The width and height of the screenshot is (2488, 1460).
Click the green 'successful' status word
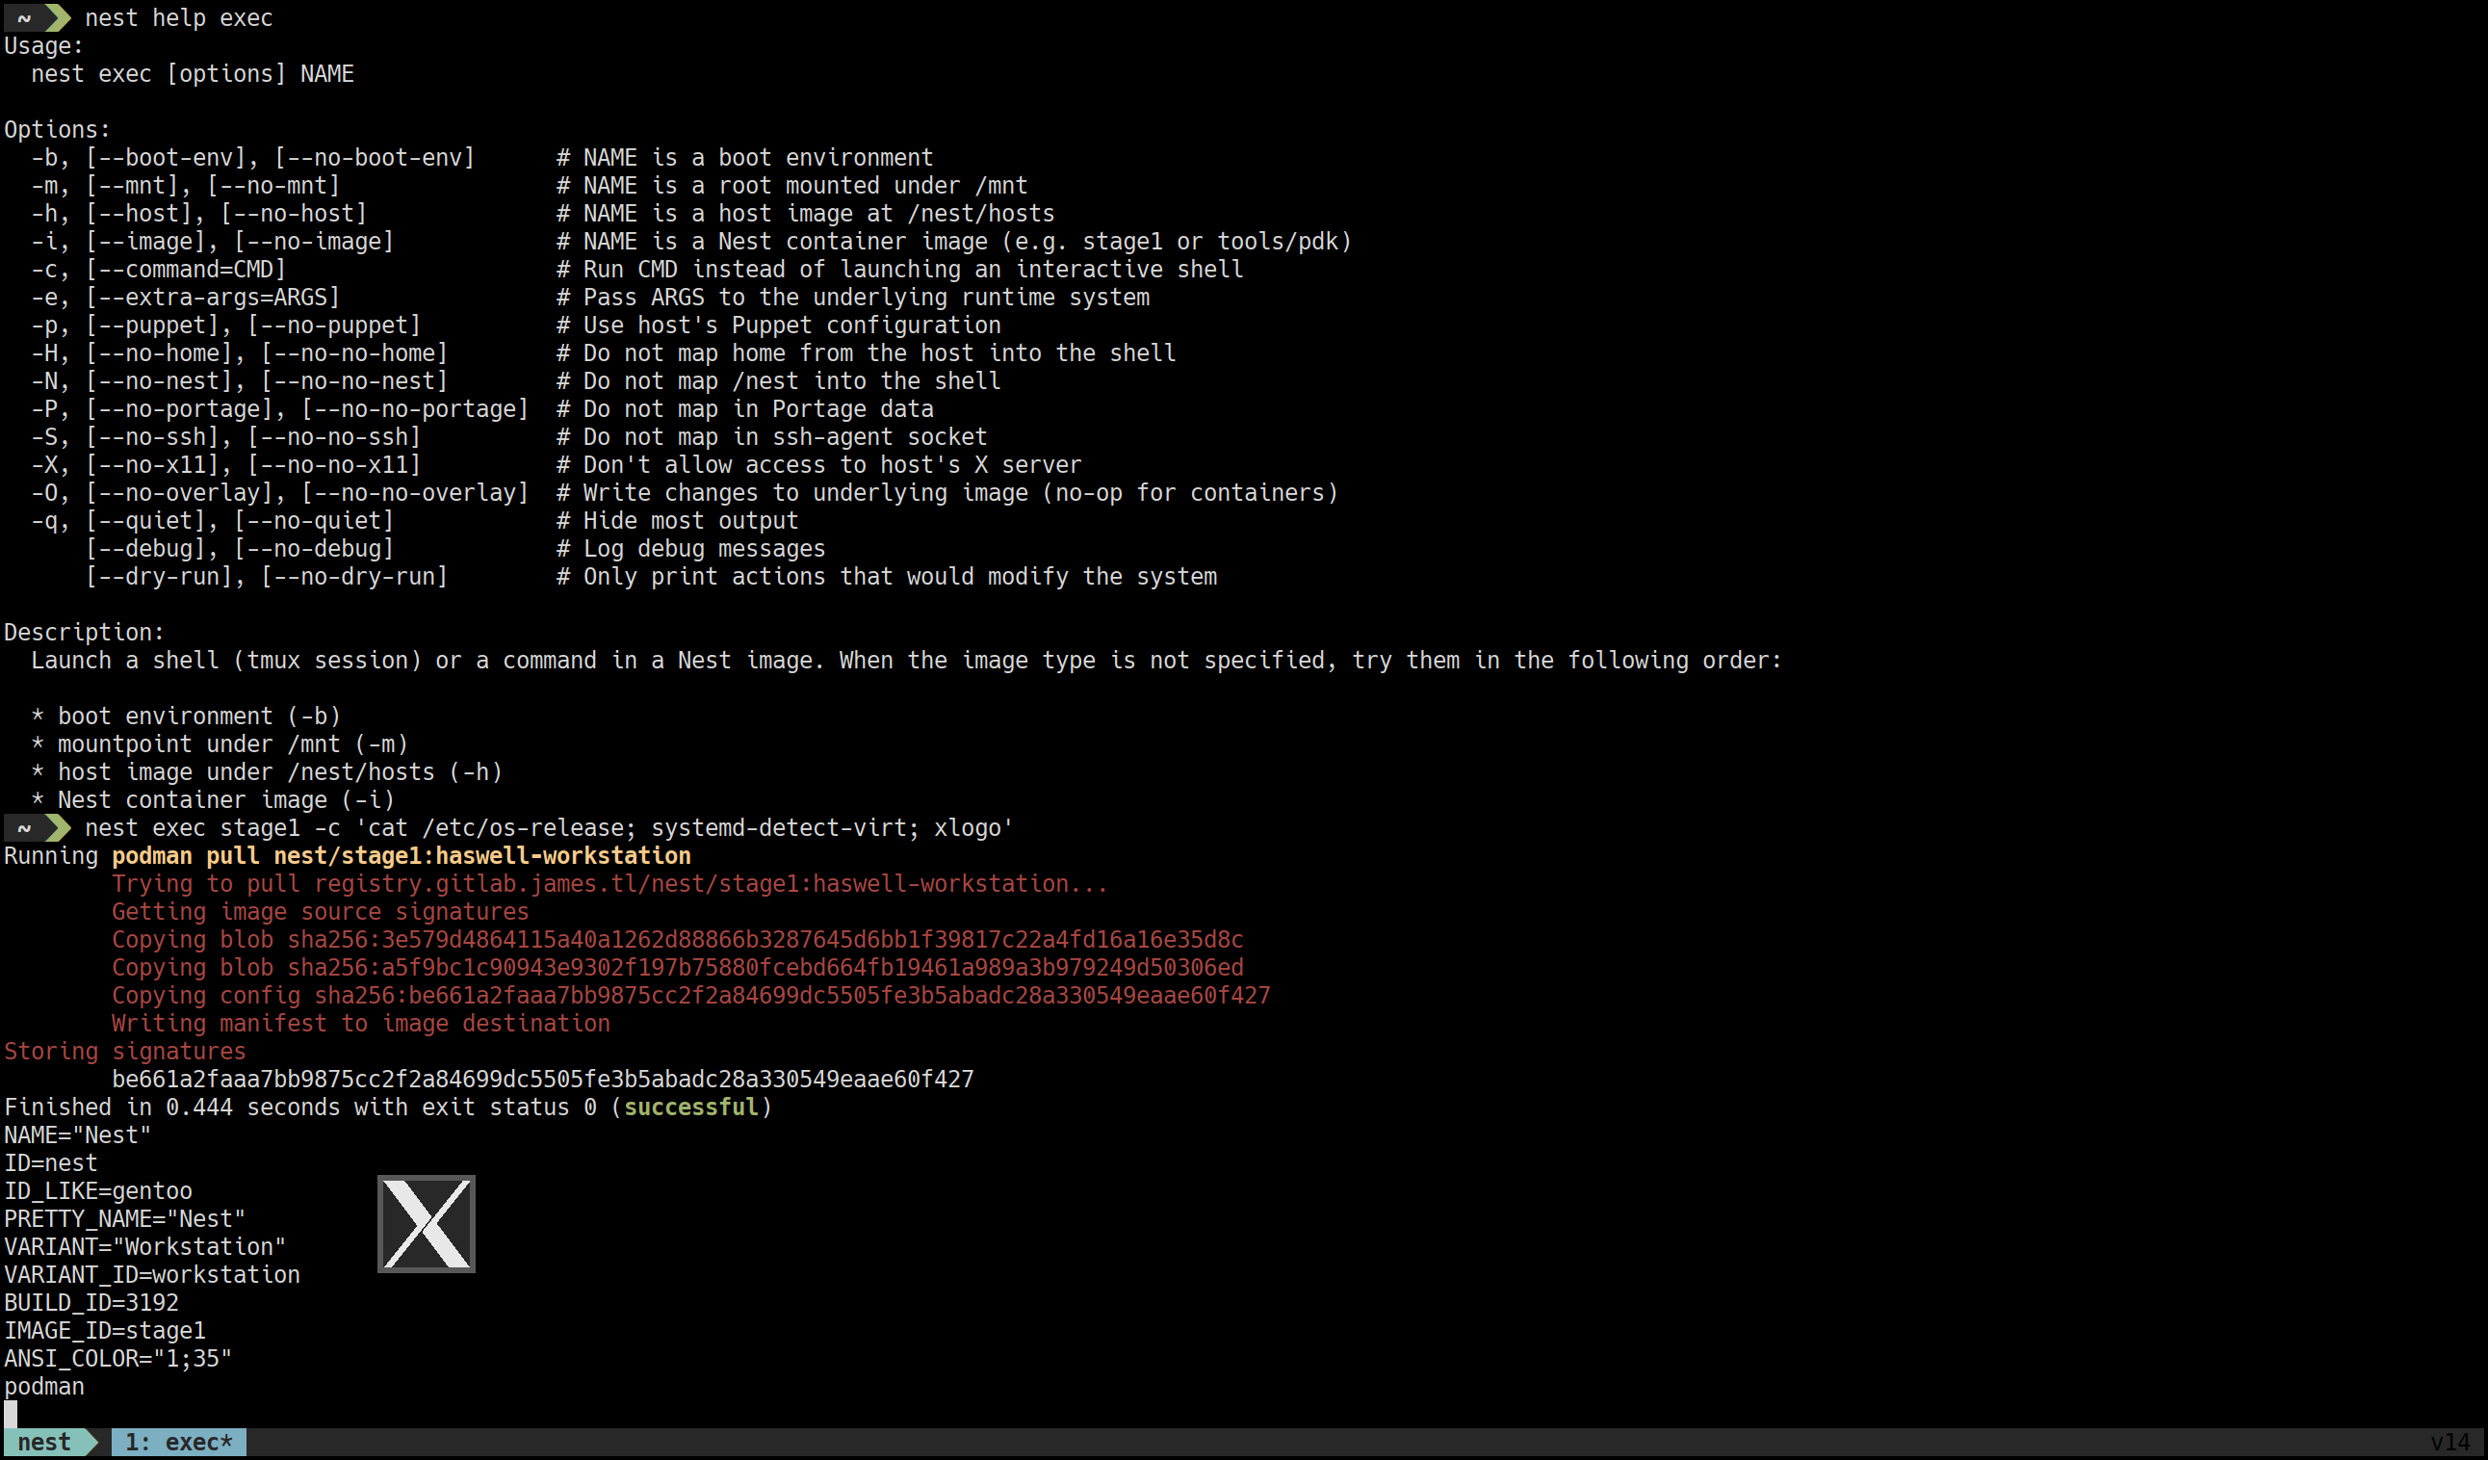pyautogui.click(x=690, y=1108)
